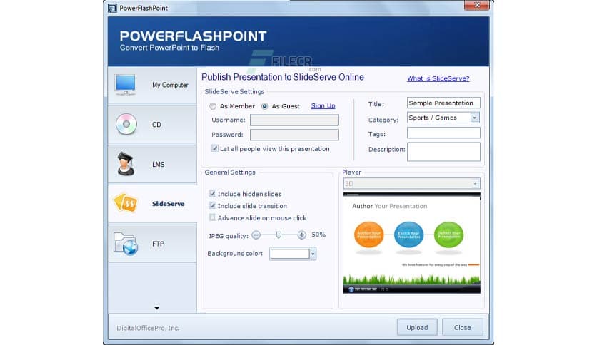The height and width of the screenshot is (345, 597).
Task: Toggle Let all people view this presentation
Action: point(215,148)
